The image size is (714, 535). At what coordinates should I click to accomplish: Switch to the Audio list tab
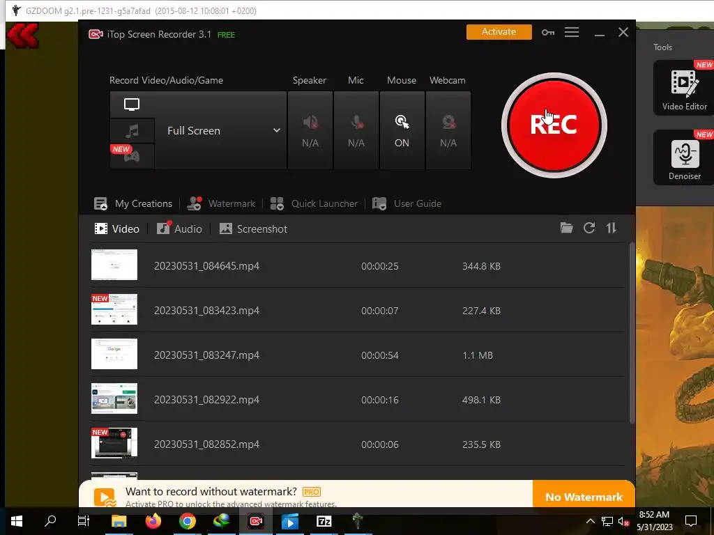click(x=179, y=228)
